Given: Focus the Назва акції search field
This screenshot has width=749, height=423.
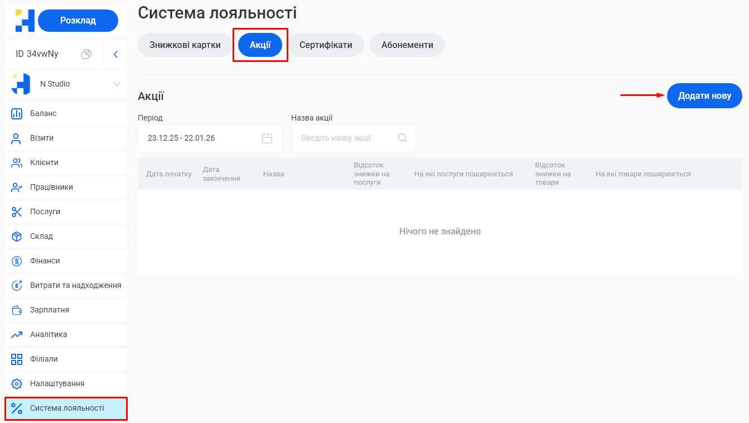Looking at the screenshot, I should [x=346, y=138].
